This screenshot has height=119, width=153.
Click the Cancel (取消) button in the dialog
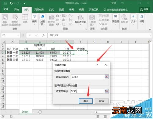coord(102,101)
